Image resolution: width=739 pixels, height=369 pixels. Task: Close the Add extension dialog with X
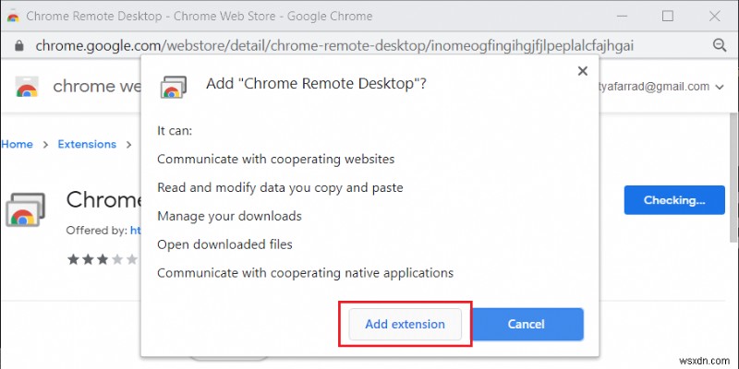[x=582, y=71]
